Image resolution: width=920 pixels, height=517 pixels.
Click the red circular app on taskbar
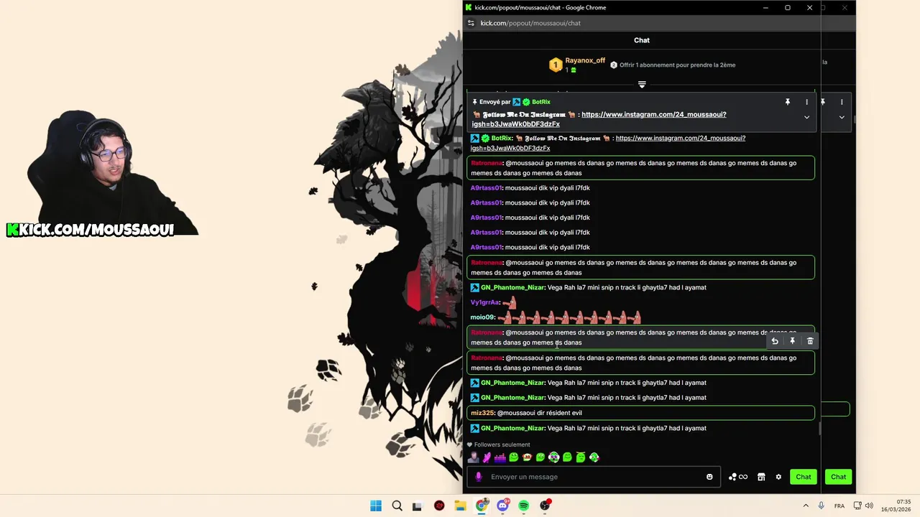click(x=439, y=506)
